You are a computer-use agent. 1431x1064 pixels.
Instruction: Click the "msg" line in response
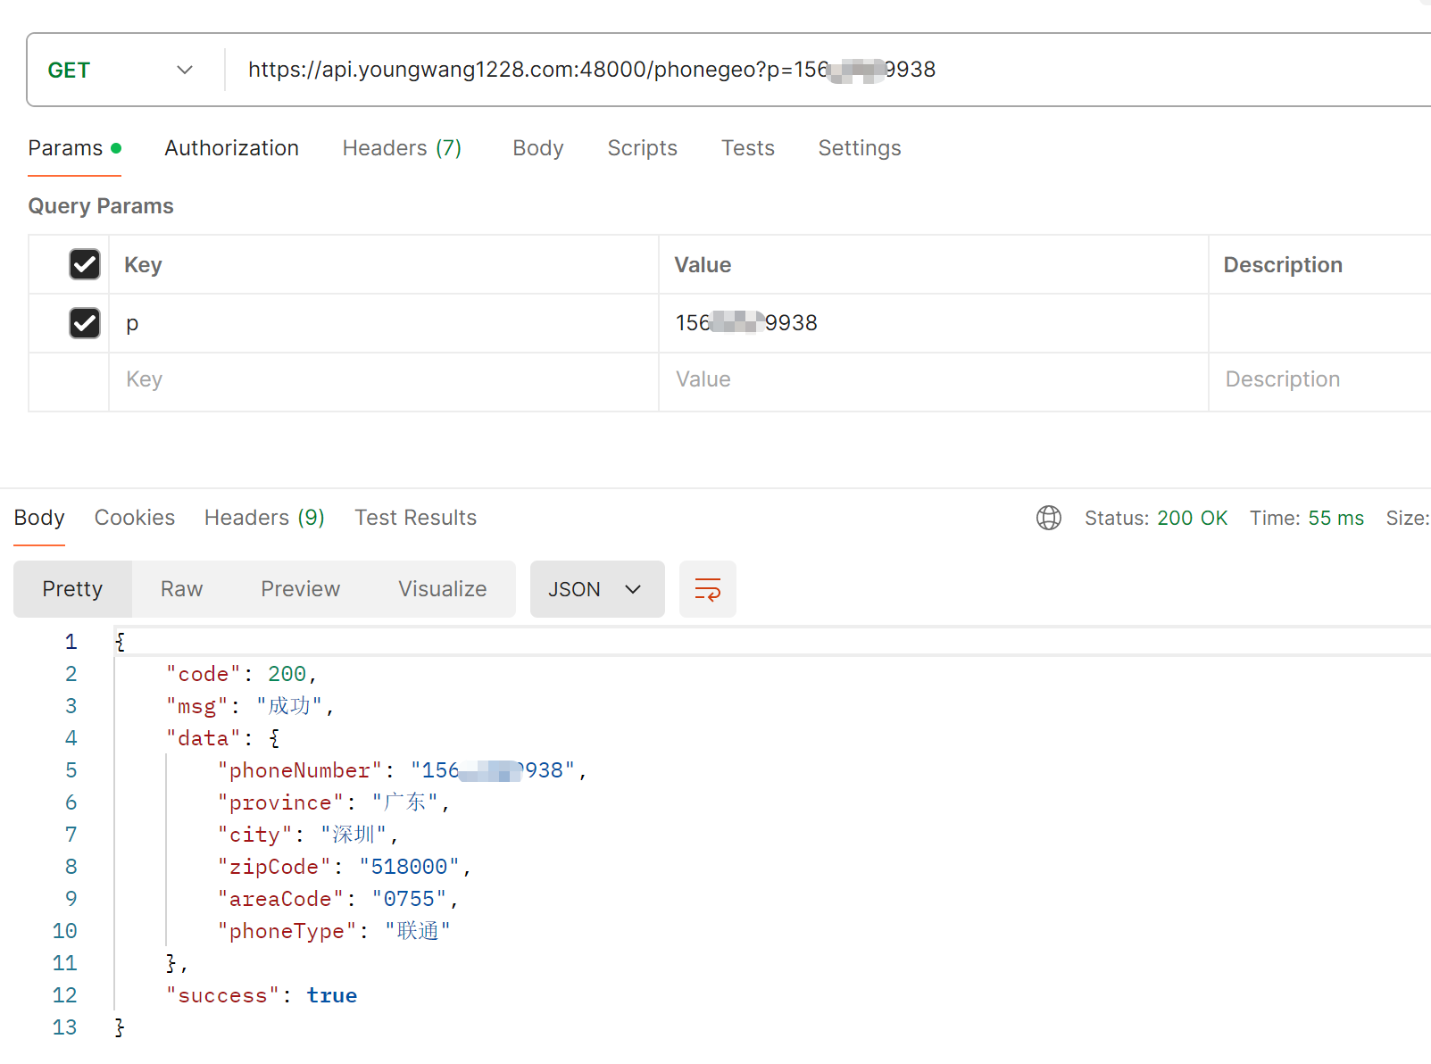click(x=250, y=706)
